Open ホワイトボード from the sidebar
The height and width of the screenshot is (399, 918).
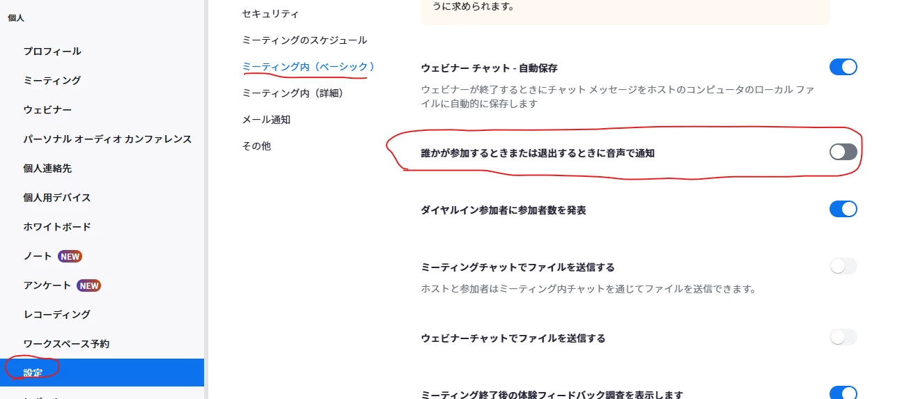[57, 227]
